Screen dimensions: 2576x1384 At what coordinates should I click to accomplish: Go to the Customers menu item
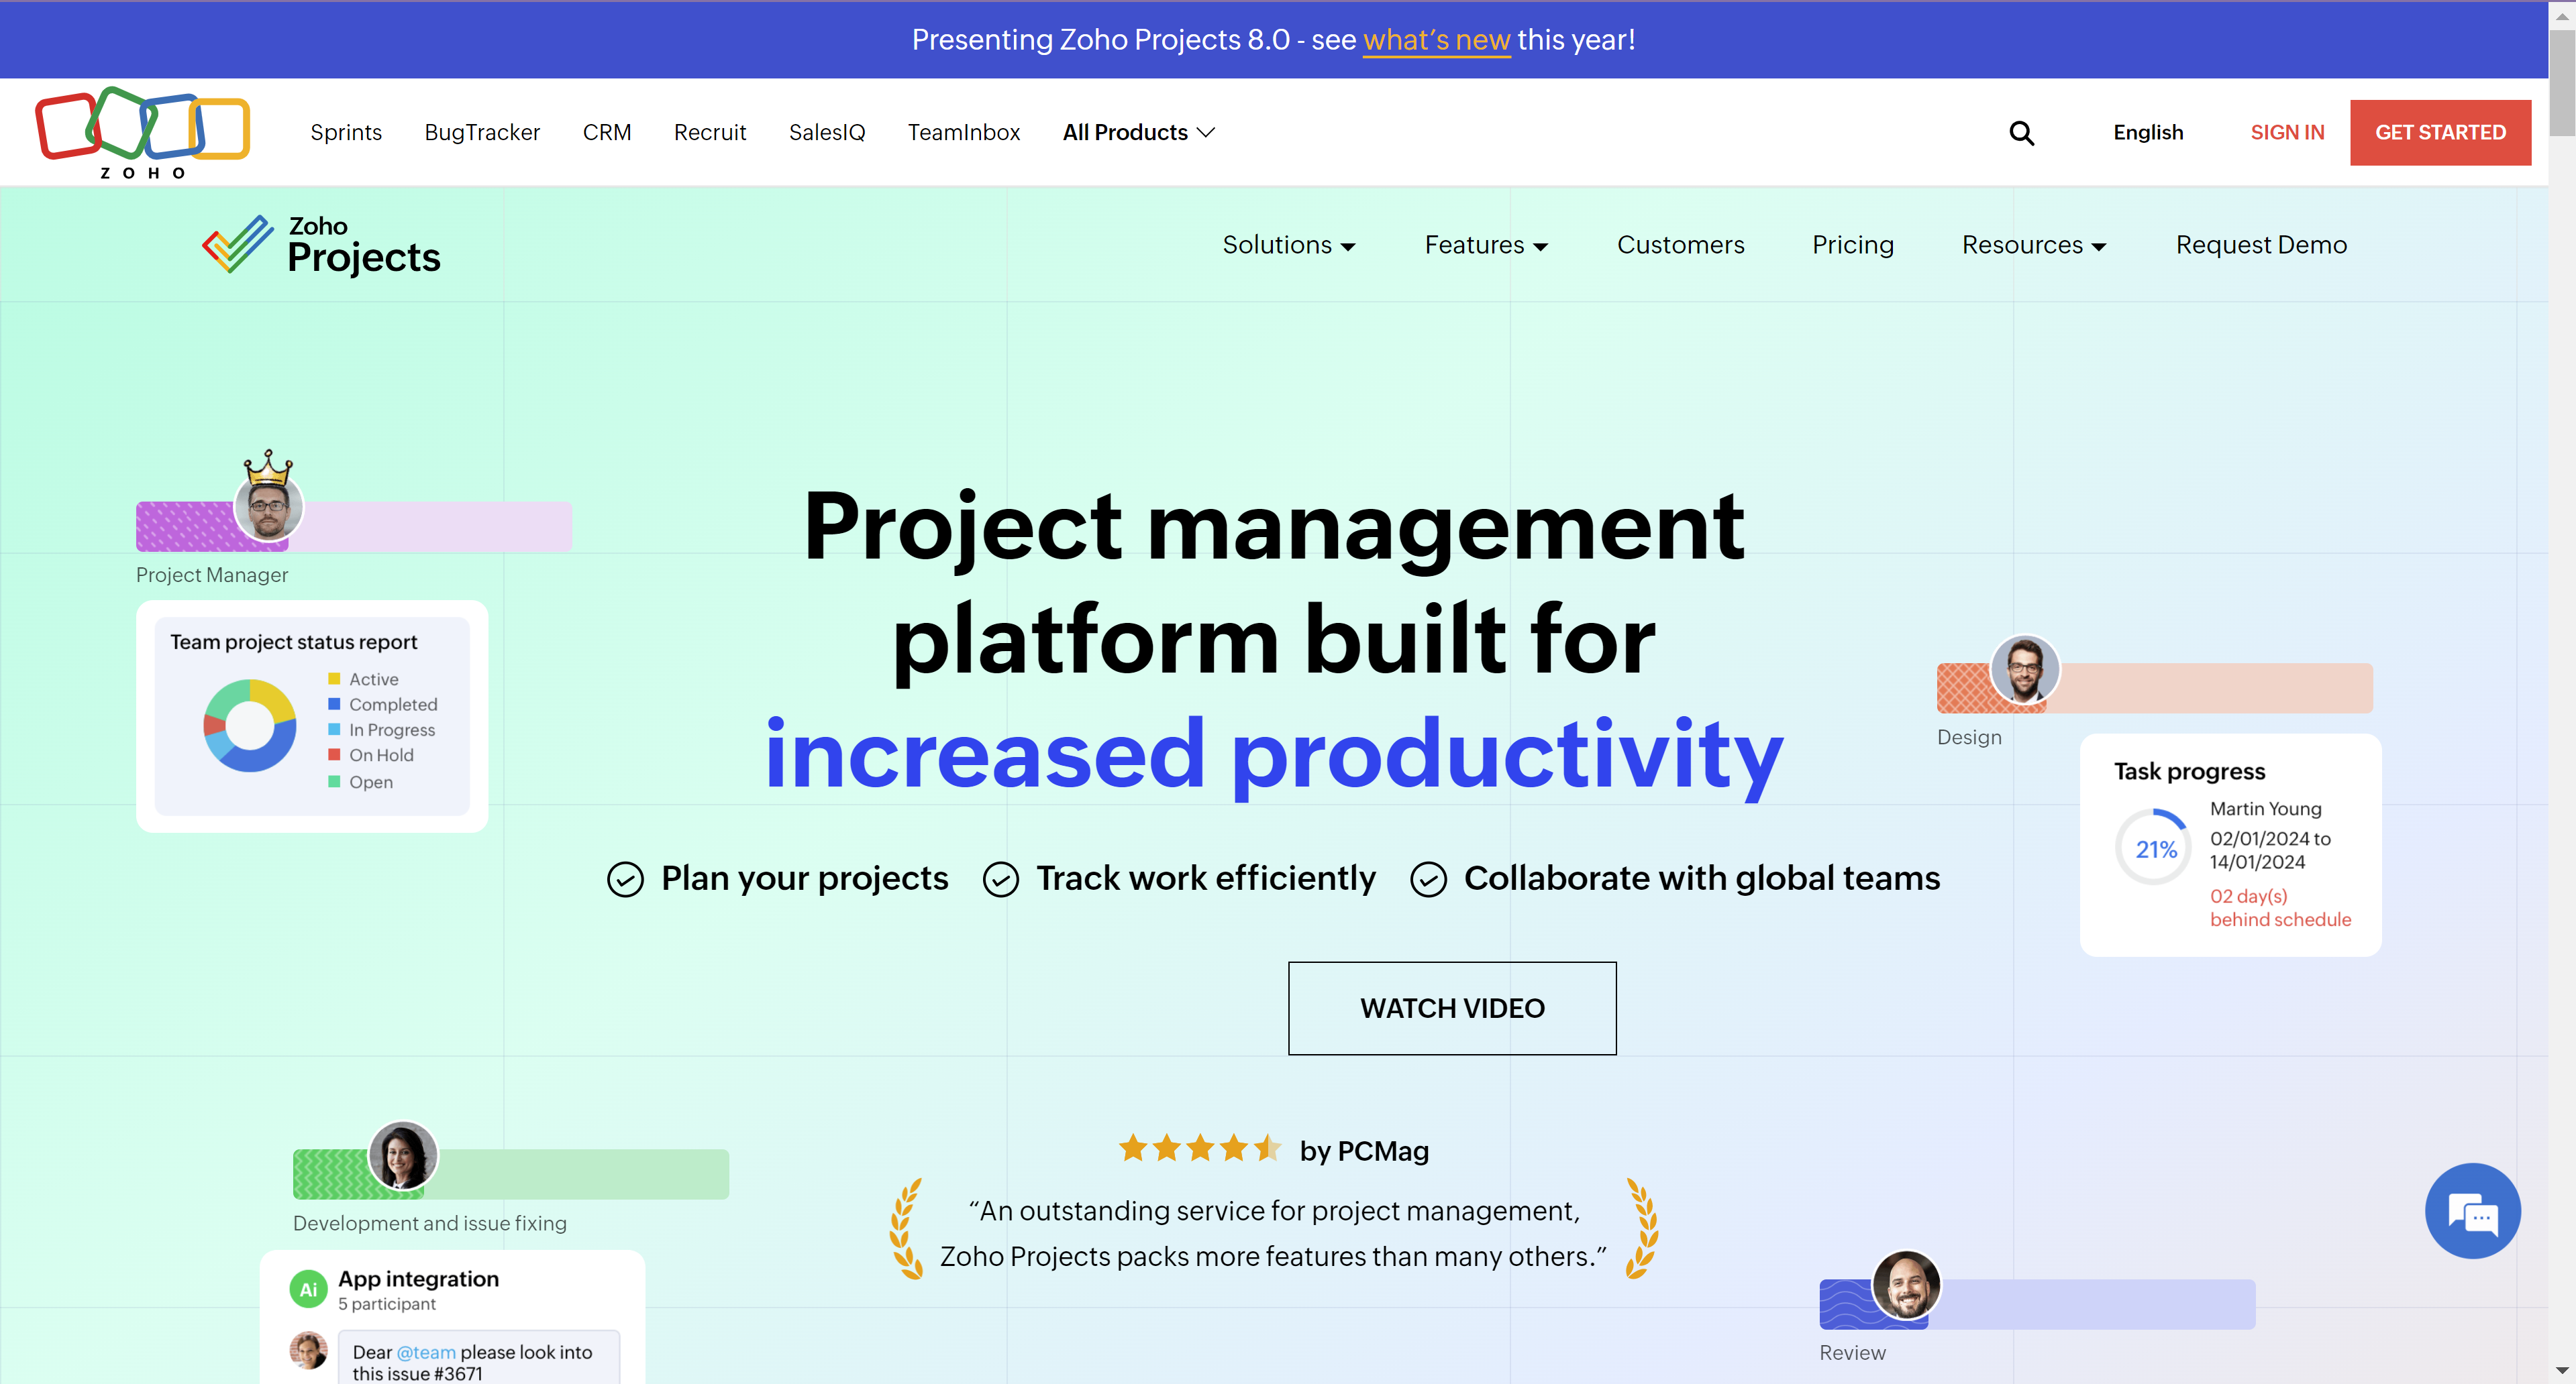coord(1680,246)
